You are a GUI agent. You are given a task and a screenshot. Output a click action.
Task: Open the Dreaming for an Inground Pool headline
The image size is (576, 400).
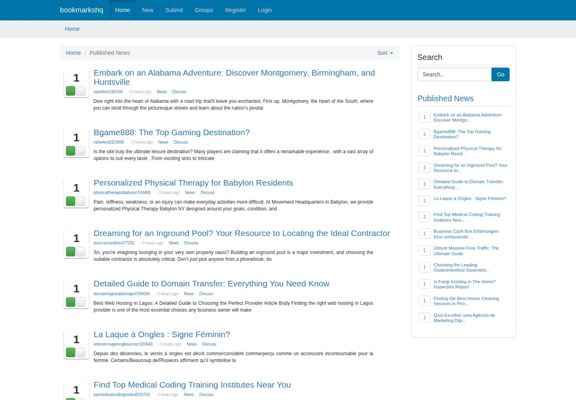[x=242, y=233]
